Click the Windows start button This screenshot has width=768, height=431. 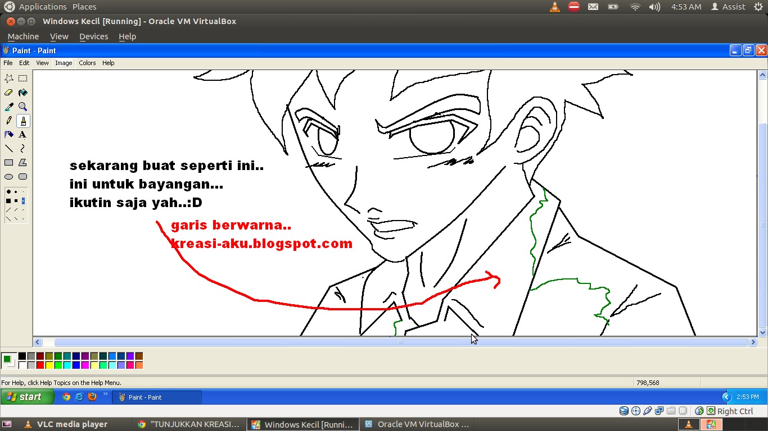tap(28, 397)
